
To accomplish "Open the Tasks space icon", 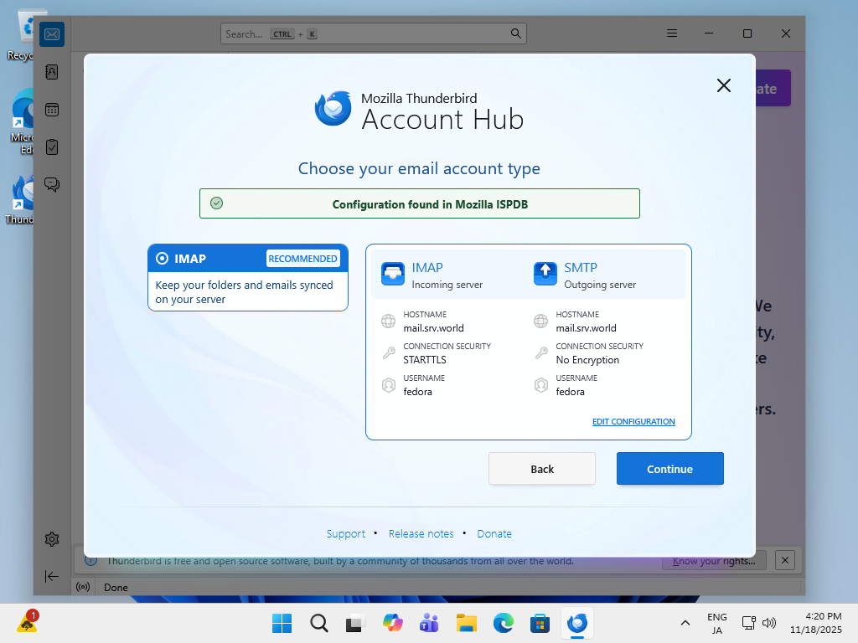I will click(x=52, y=147).
